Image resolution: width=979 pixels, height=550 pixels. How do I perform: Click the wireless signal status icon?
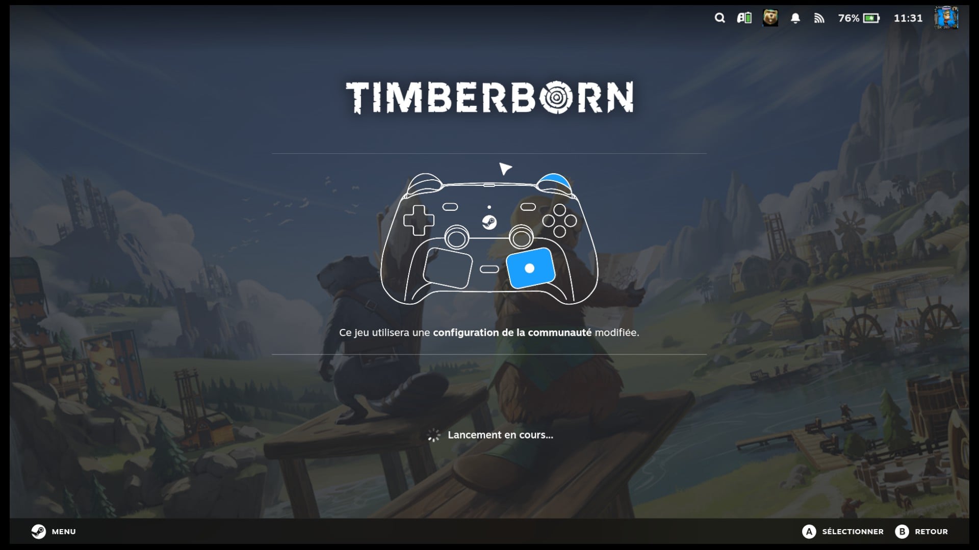tap(819, 18)
